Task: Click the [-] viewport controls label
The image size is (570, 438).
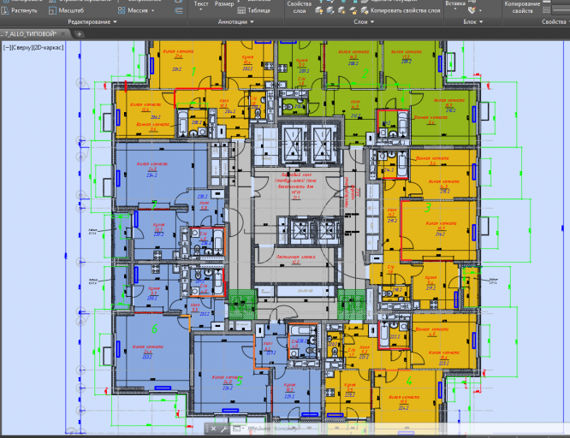Action: coord(7,48)
